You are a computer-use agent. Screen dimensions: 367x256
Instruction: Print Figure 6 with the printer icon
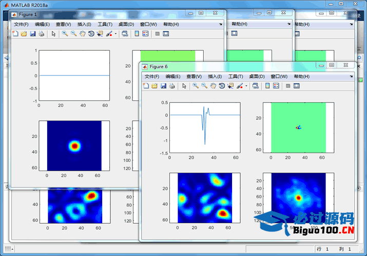[172, 86]
